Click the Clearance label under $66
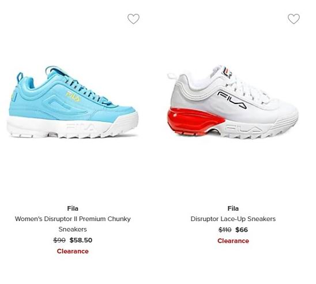 click(x=233, y=241)
